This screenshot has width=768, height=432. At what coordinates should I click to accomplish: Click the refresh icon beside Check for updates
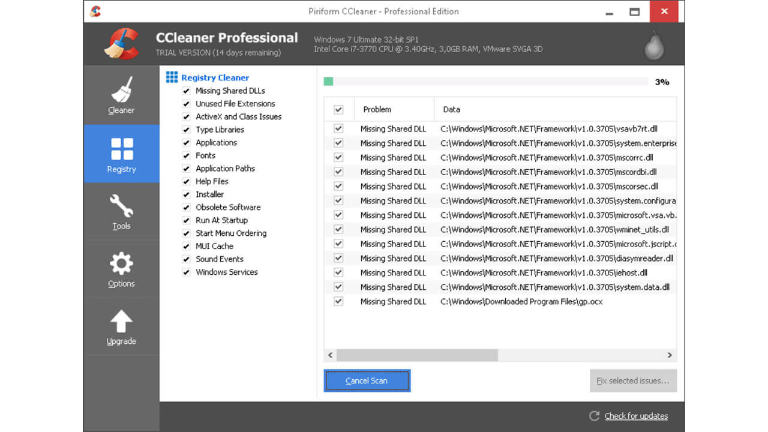coord(594,416)
